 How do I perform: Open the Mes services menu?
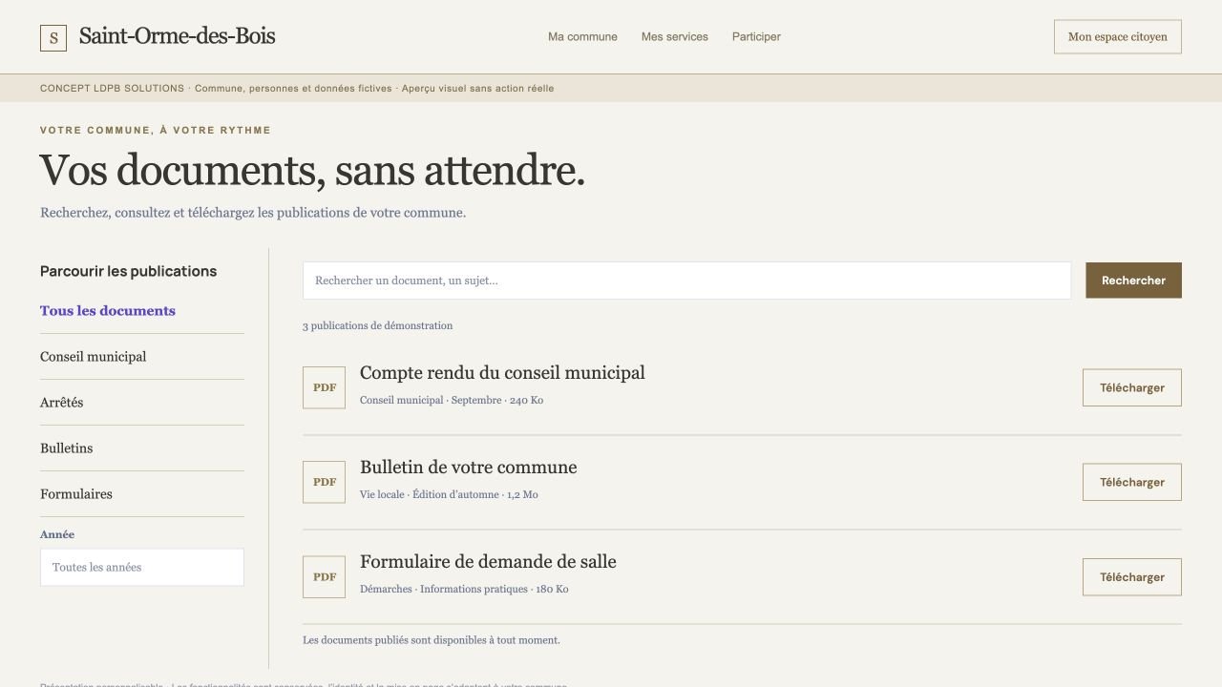675,37
